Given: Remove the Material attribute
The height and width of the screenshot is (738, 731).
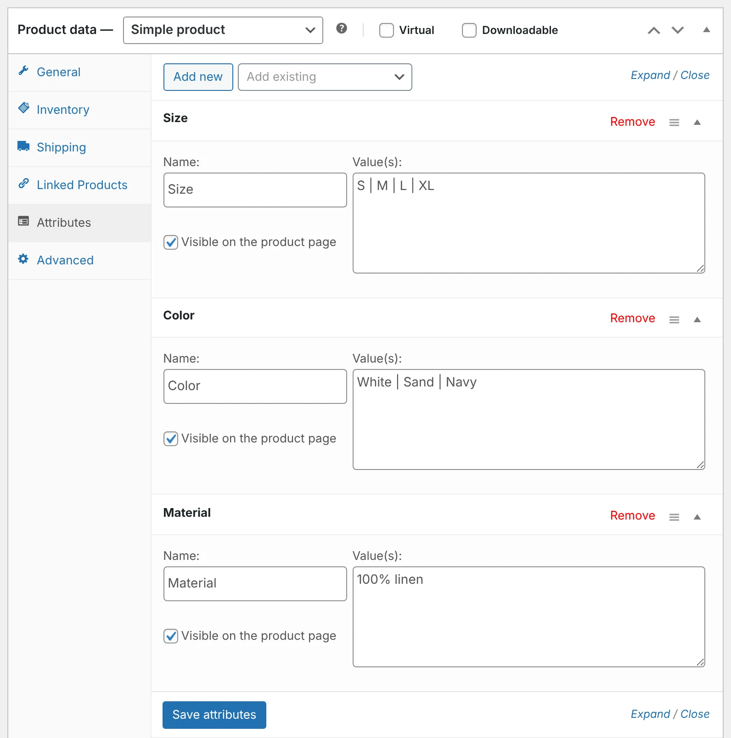Looking at the screenshot, I should [632, 515].
